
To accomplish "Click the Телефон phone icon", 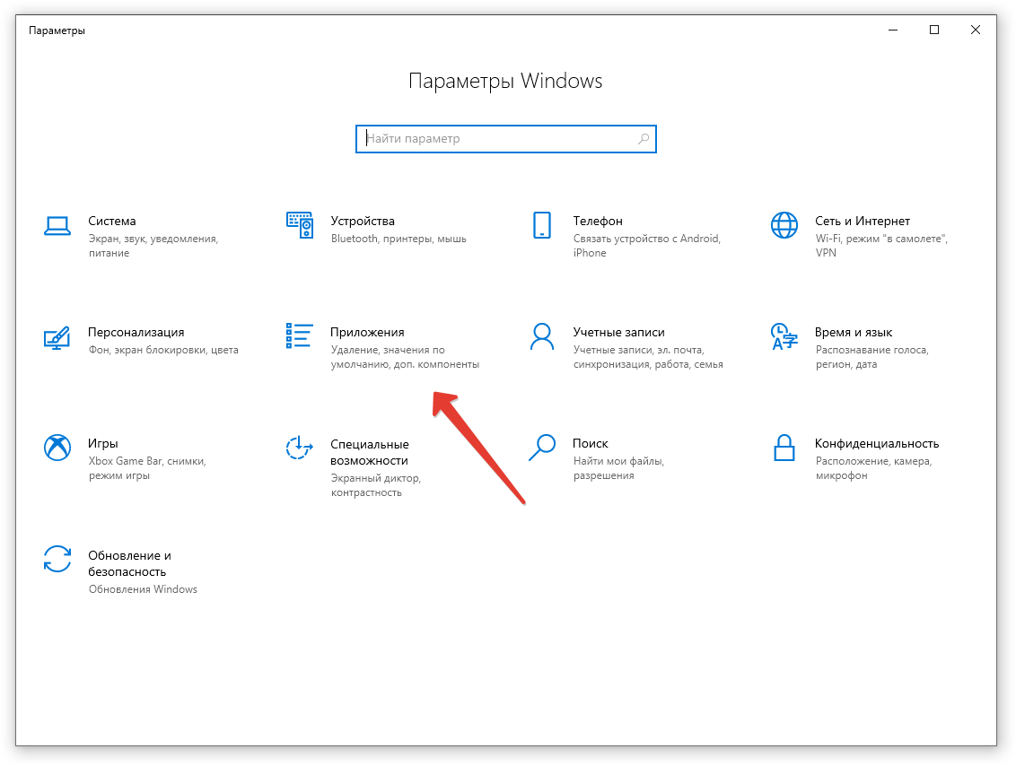I will coord(542,224).
